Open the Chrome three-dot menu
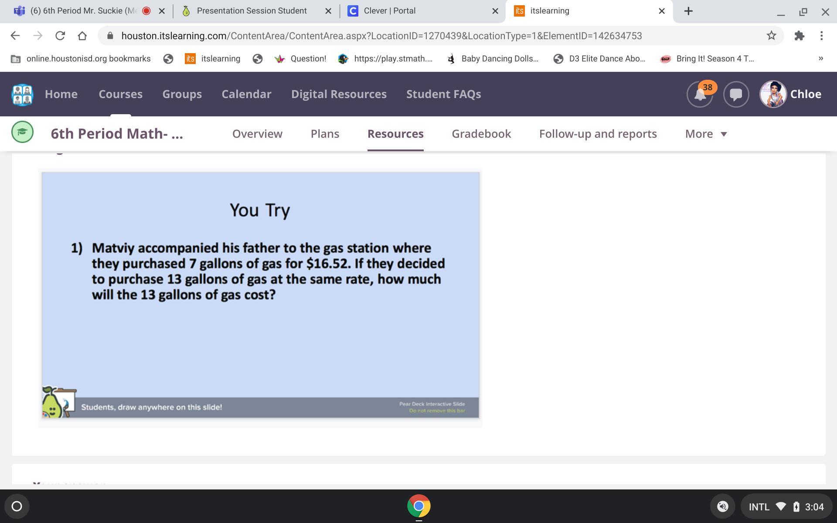 click(x=822, y=36)
